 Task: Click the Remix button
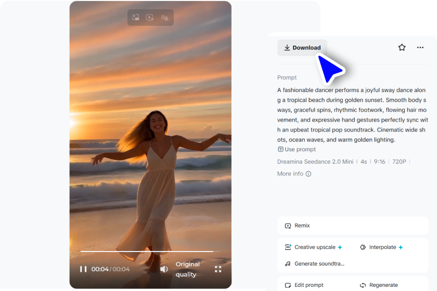(x=353, y=226)
